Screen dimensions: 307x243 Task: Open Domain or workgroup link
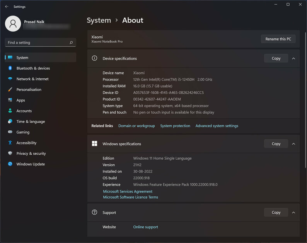click(136, 126)
